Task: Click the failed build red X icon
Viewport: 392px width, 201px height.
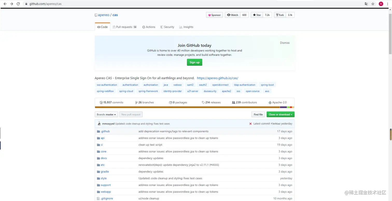Action: click(250, 124)
